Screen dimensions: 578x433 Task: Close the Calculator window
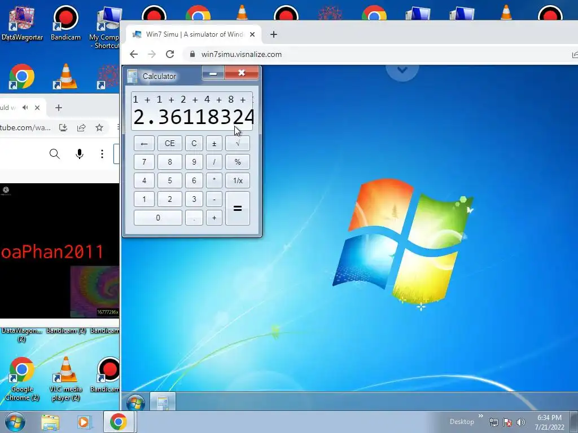point(242,73)
